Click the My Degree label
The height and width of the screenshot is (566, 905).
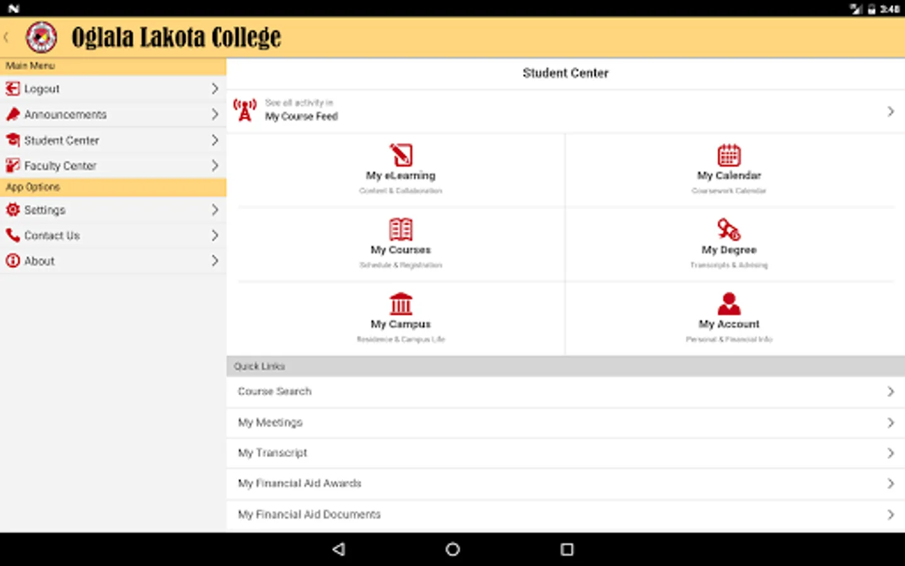pos(729,250)
